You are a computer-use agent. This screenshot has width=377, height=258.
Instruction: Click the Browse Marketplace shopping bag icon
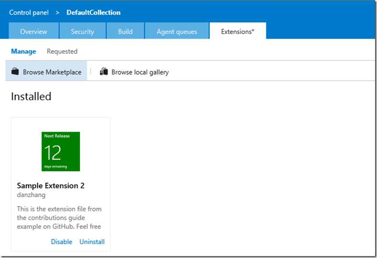[x=15, y=71]
